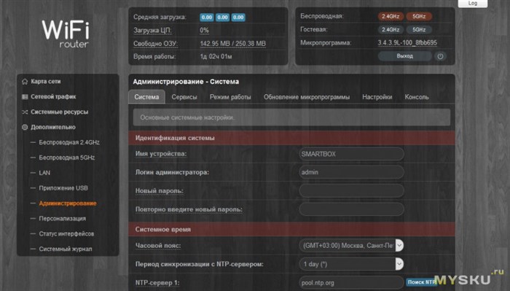The image size is (510, 291).
Task: Toggle the wireless 5GHz radio badge
Action: (419, 16)
